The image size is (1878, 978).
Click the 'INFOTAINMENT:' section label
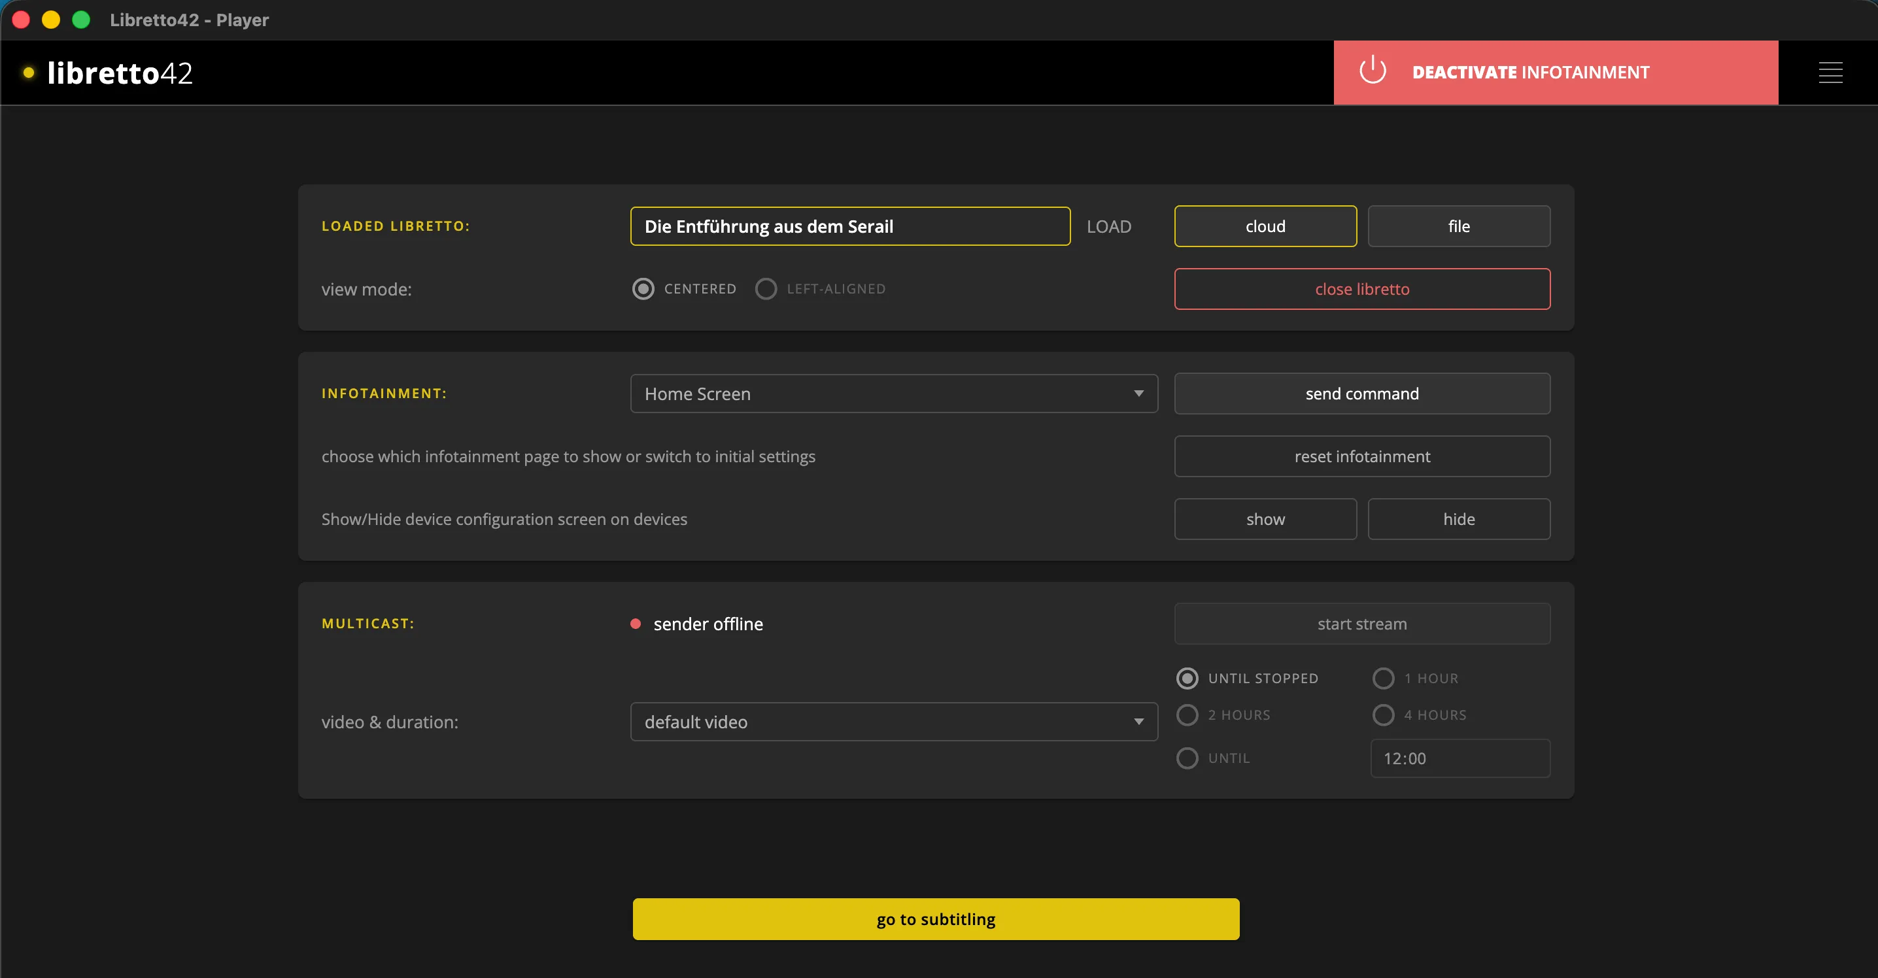[384, 394]
